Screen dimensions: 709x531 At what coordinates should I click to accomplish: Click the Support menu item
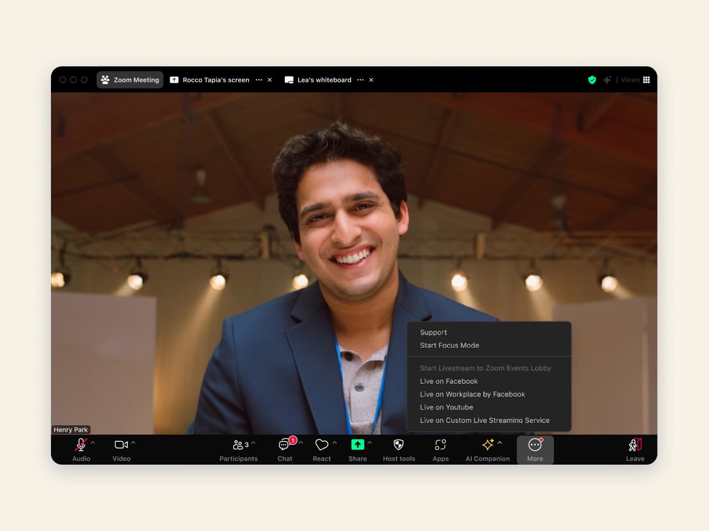click(x=433, y=332)
